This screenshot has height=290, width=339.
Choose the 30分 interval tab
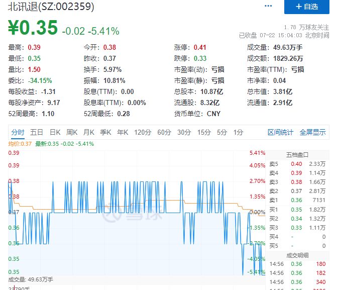coord(184,132)
